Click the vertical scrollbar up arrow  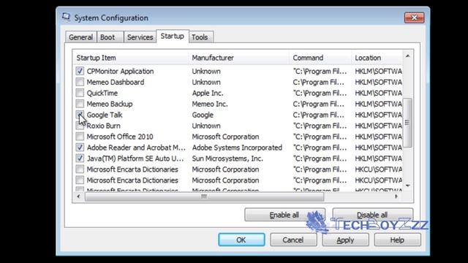408,56
